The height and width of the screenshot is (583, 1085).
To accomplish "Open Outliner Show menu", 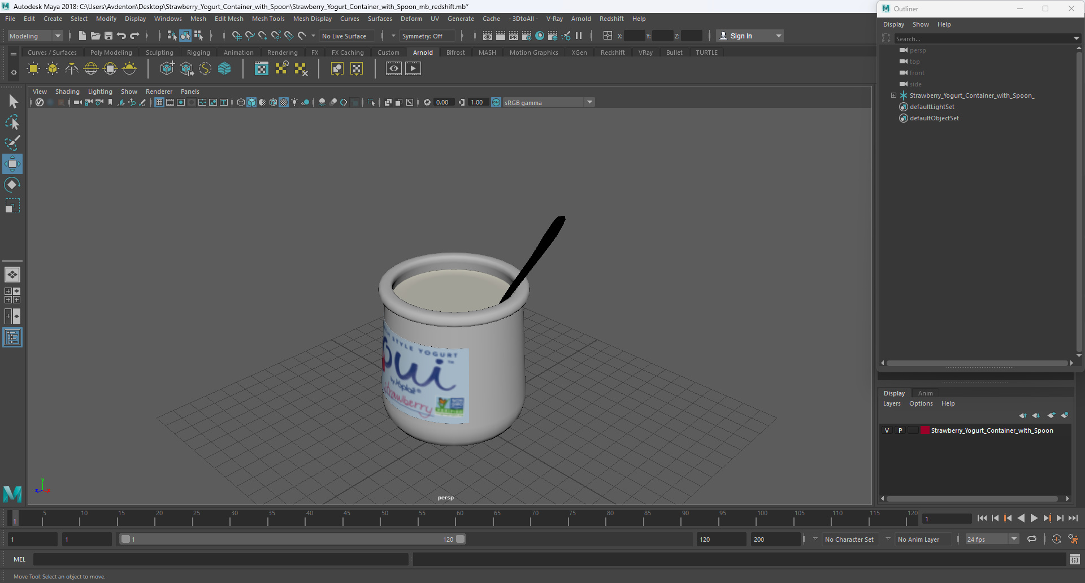I will 921,24.
